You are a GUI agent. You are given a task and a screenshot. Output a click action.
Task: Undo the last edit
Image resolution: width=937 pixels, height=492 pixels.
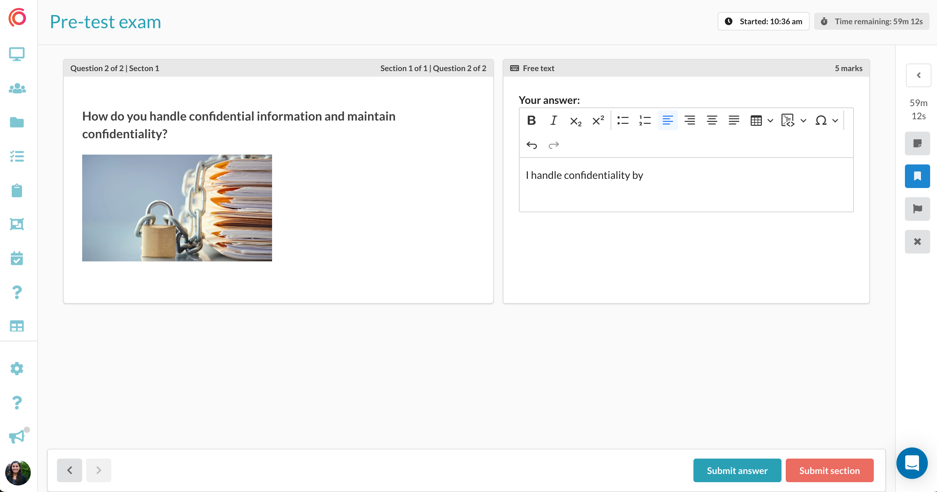coord(531,145)
